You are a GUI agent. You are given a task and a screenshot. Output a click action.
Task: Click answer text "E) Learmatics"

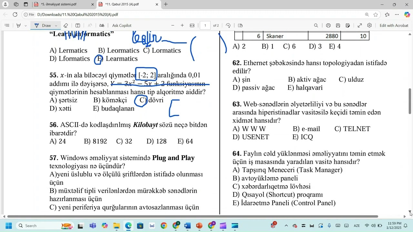pos(117,59)
